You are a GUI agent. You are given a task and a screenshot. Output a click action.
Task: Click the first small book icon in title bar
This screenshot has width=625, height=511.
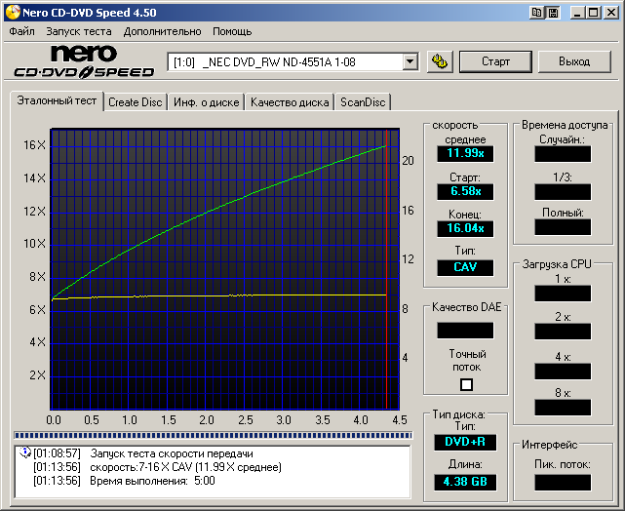click(x=536, y=12)
